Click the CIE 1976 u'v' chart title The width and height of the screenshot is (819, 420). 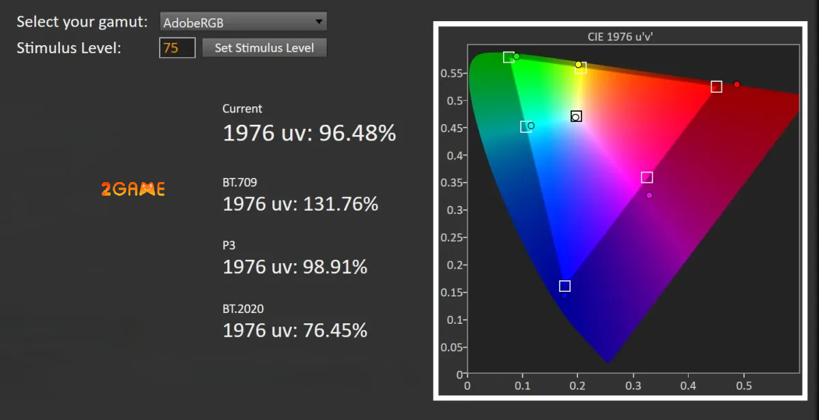coord(620,37)
